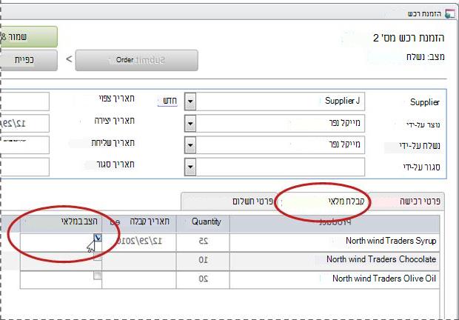The image size is (459, 320).
Task: Click the Olive Oil row quantity cell
Action: pyautogui.click(x=203, y=279)
